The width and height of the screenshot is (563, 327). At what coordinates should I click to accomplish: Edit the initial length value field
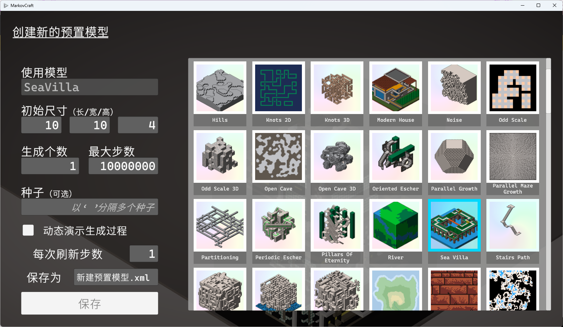[41, 125]
